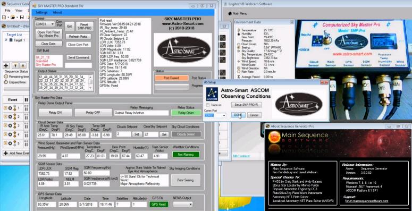This screenshot has height=211, width=412.
Task: Click Open Port/Read Sky Master Pro button
Action: (x=48, y=34)
